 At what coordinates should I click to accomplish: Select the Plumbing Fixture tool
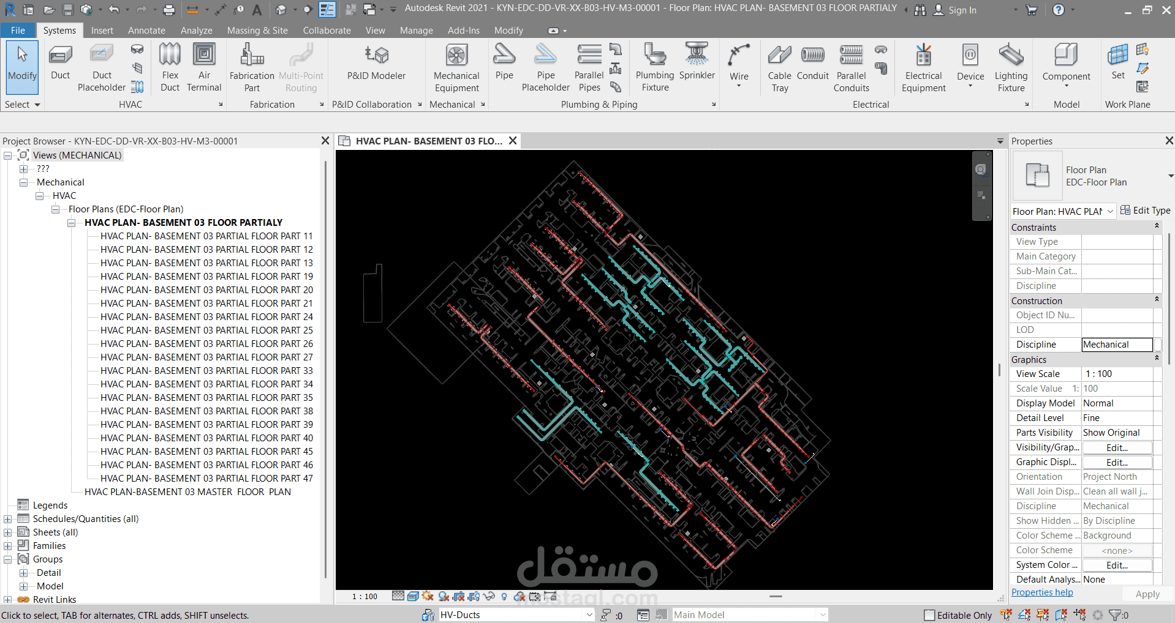coord(654,67)
